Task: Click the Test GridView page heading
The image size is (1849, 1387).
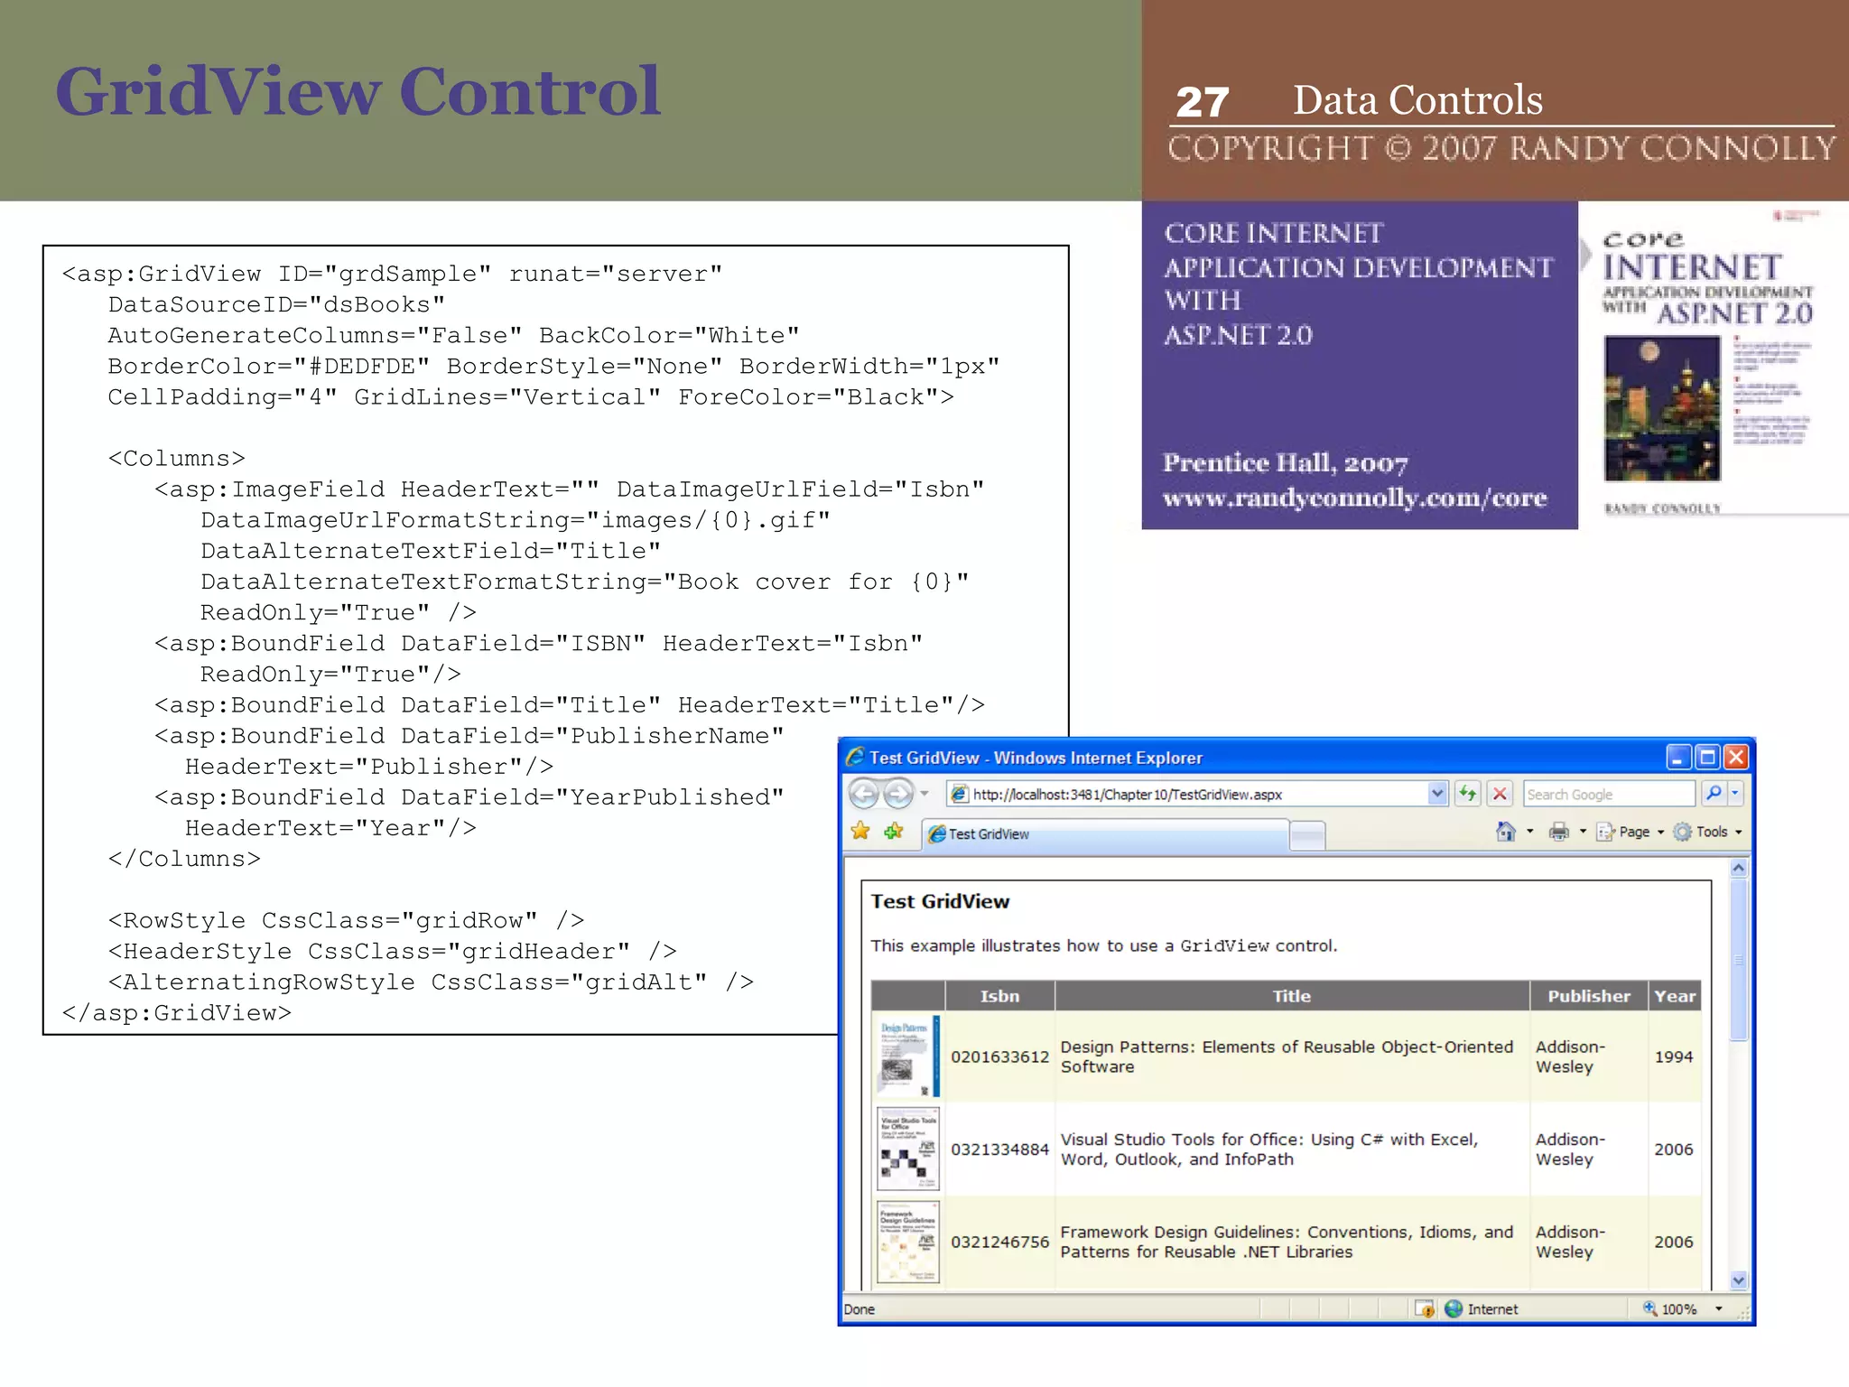Action: pos(940,901)
